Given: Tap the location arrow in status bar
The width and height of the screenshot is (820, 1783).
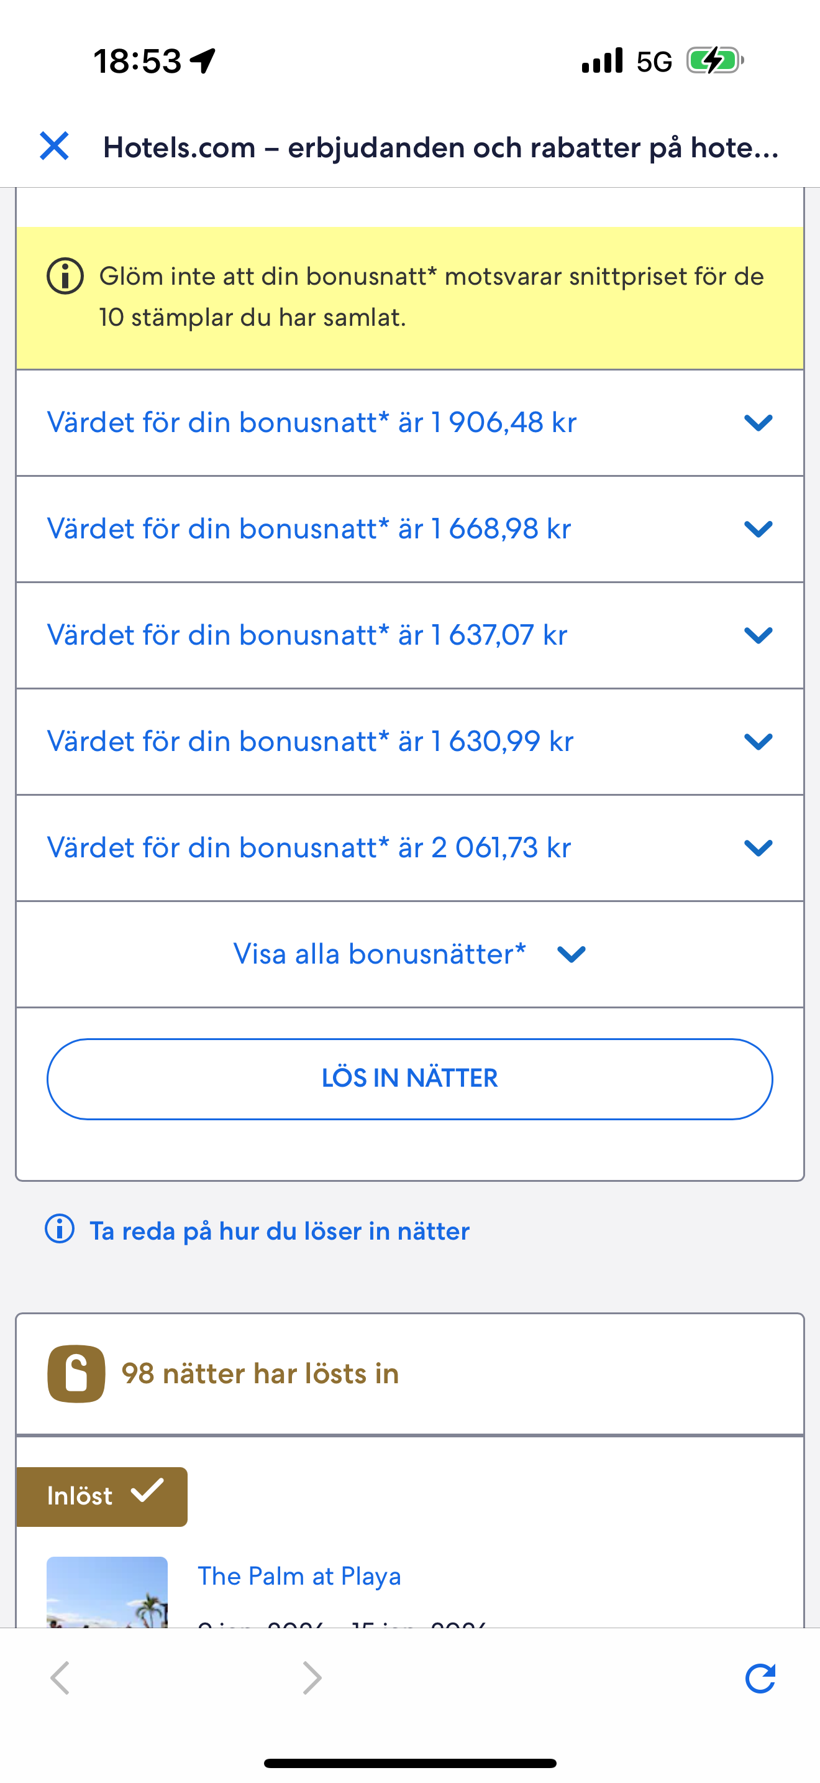Looking at the screenshot, I should pyautogui.click(x=203, y=61).
